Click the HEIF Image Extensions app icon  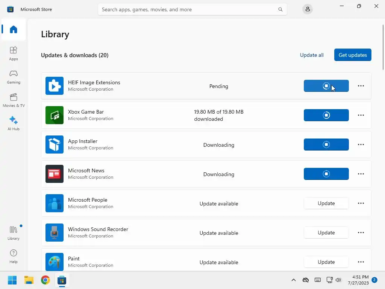[55, 86]
